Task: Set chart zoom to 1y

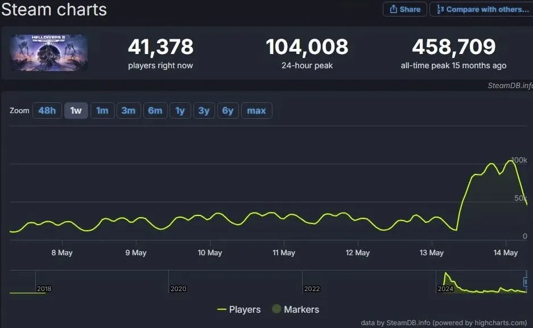Action: pos(180,111)
